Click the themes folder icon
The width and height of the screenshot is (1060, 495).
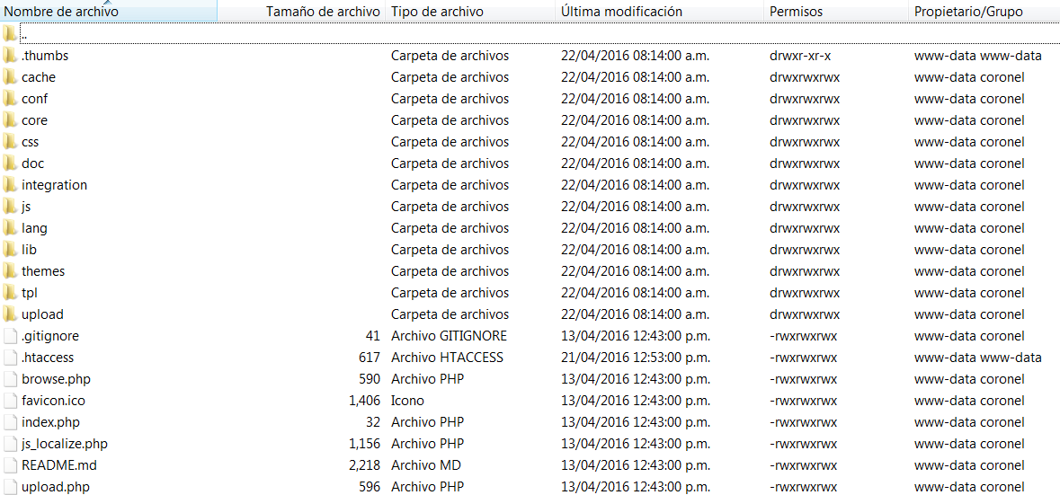click(10, 271)
